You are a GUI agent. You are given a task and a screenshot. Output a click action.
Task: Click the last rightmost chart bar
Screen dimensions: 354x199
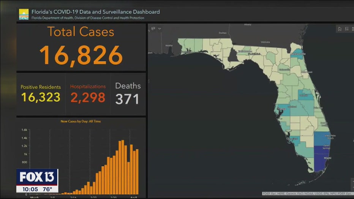[137, 172]
